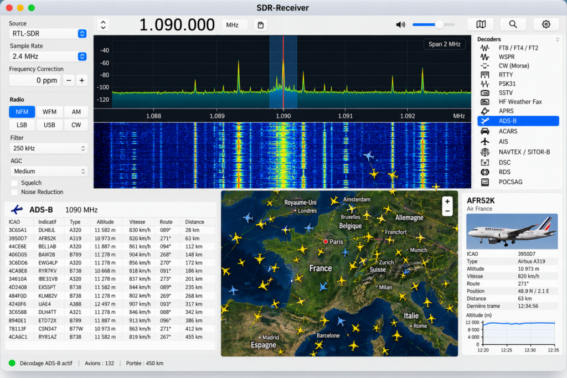567x378 pixels.
Task: Select the AIS decoder icon
Action: (x=484, y=142)
